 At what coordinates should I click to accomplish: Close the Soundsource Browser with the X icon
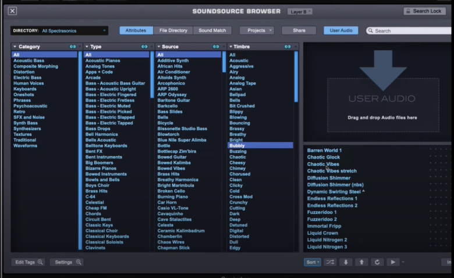pos(12,11)
